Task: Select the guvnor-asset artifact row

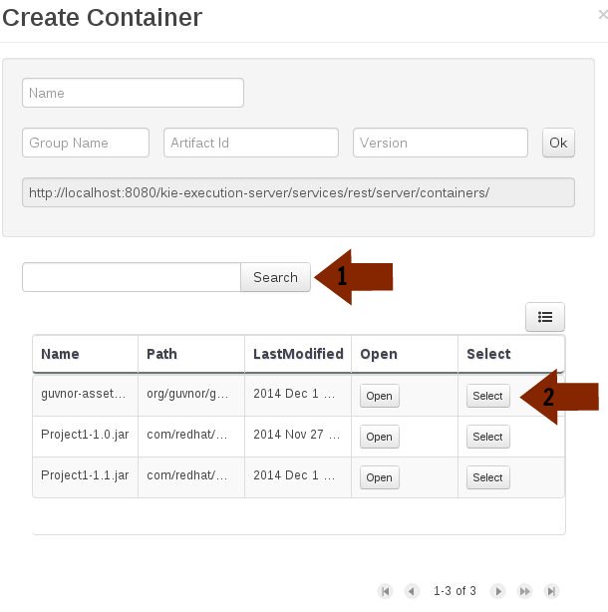Action: point(488,396)
